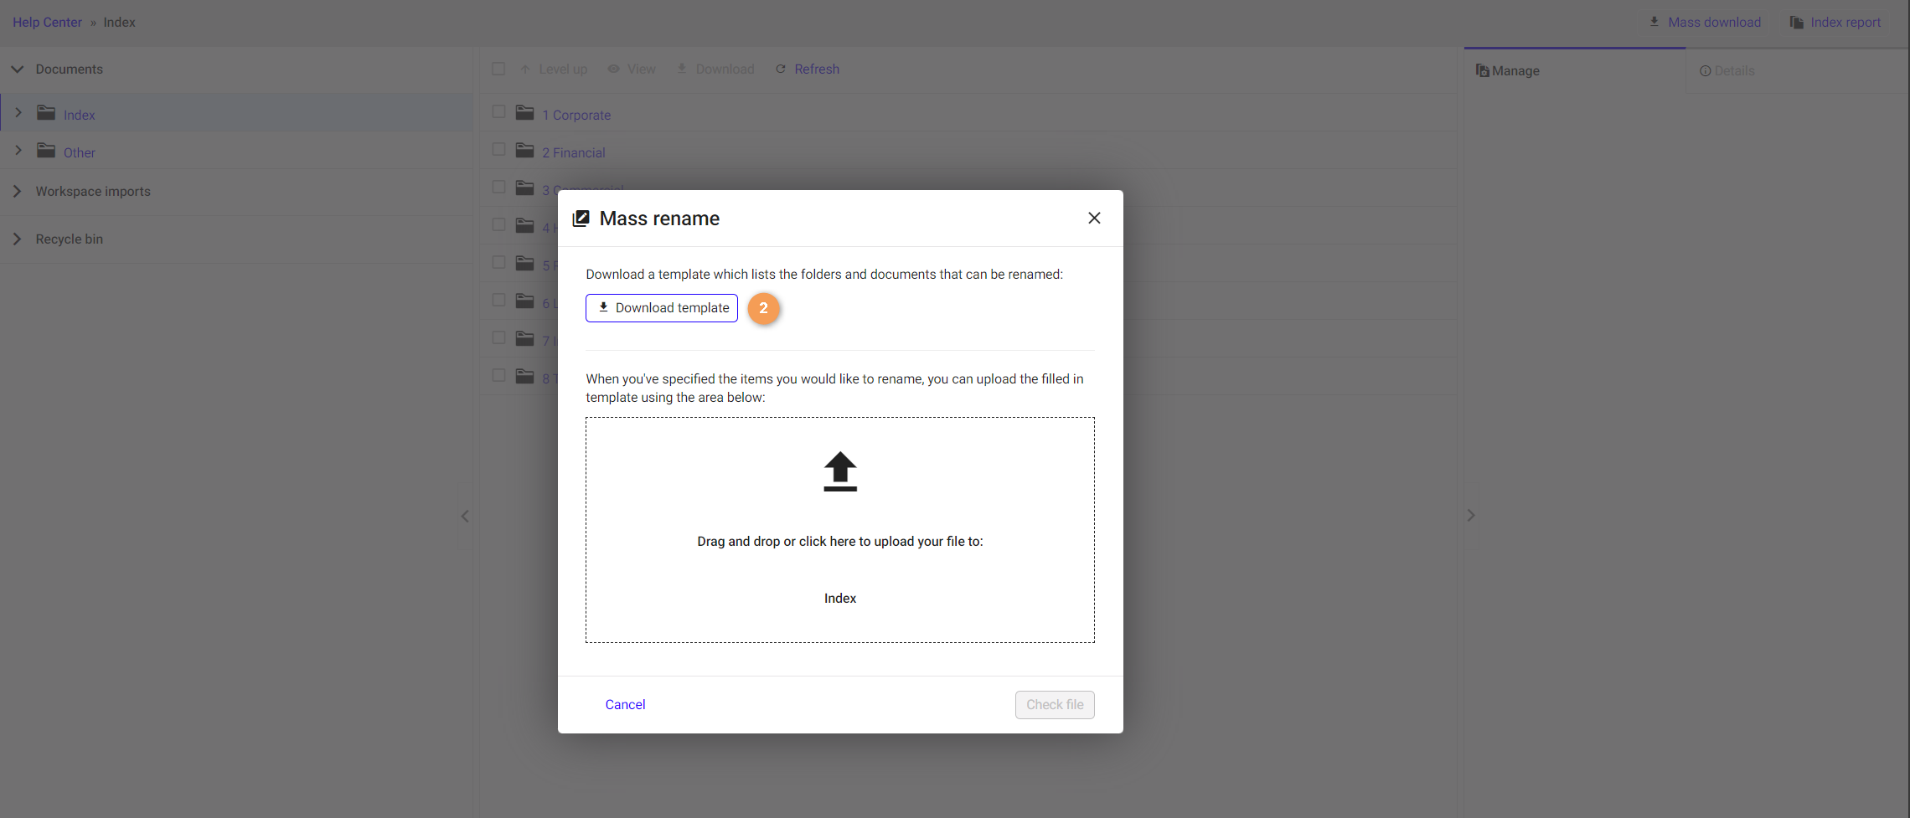The width and height of the screenshot is (1910, 818).
Task: Click folder icon of row 7
Action: (525, 339)
